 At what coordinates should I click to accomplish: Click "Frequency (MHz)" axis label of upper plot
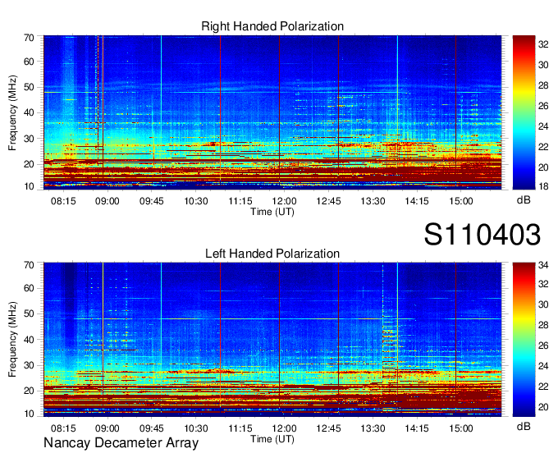click(12, 112)
